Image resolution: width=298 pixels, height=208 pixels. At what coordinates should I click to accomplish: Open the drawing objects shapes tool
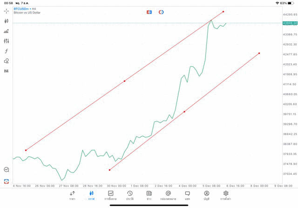pyautogui.click(x=7, y=61)
